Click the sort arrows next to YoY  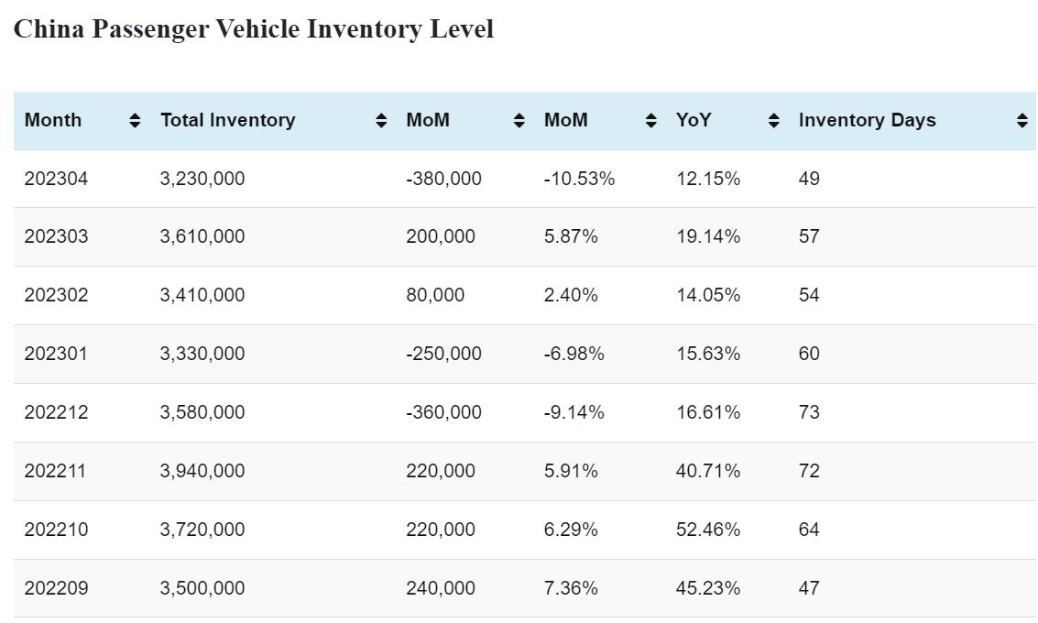(x=773, y=120)
